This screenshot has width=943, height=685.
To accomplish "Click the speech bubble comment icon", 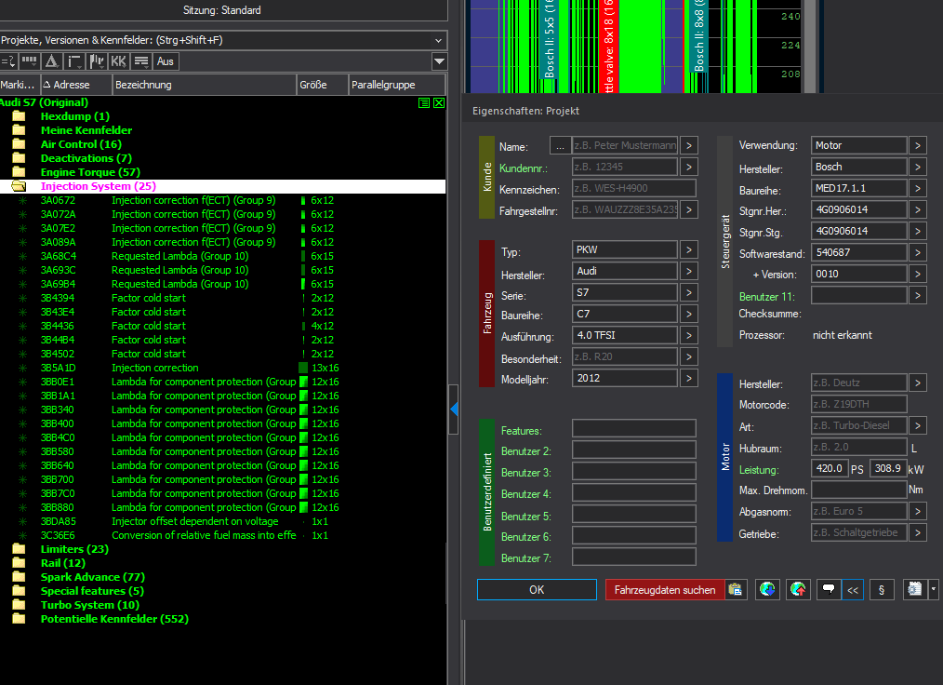I will click(828, 589).
